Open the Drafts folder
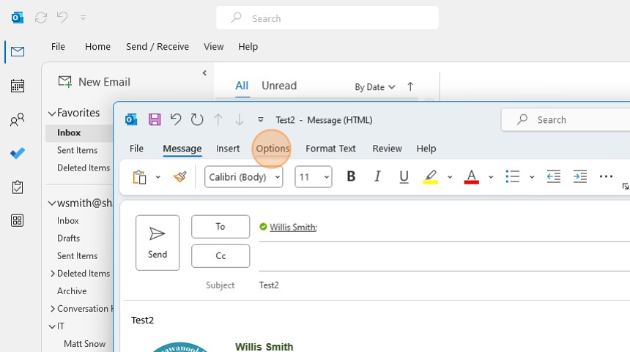The height and width of the screenshot is (352, 630). tap(69, 239)
